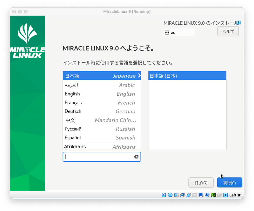Select Русский Russian in the language list

102,129
